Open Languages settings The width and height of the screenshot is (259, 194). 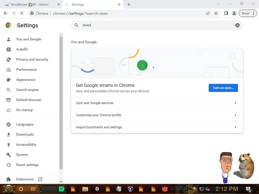[x=25, y=124]
